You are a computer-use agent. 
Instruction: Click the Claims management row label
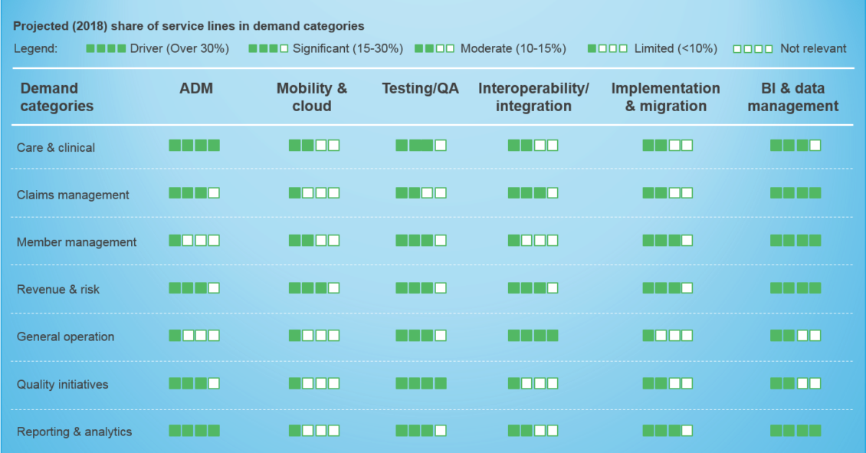(x=73, y=195)
